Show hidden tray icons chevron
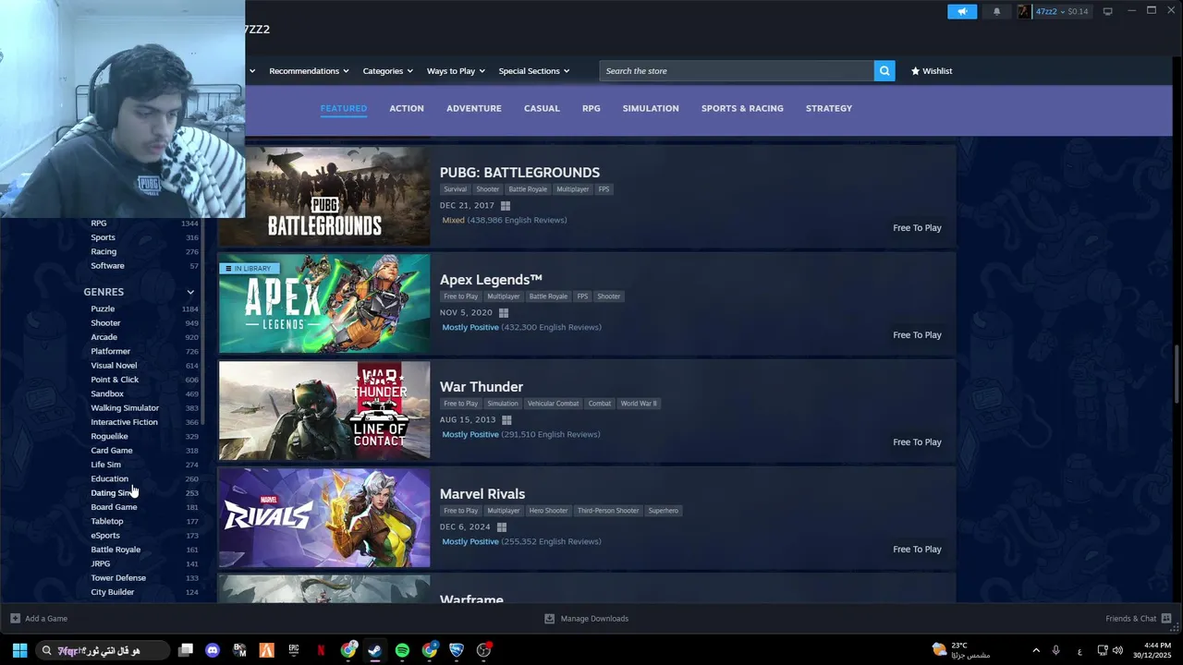This screenshot has width=1183, height=665. tap(1036, 650)
